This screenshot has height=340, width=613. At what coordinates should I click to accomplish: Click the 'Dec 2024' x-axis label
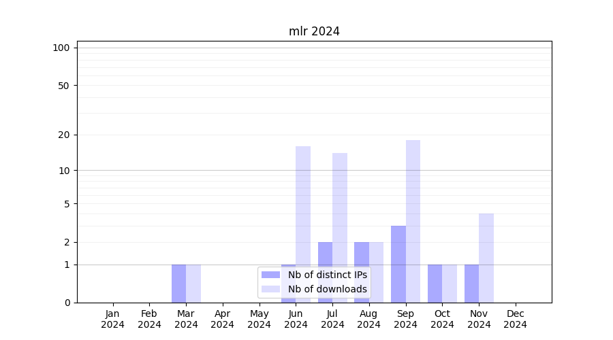(x=516, y=319)
